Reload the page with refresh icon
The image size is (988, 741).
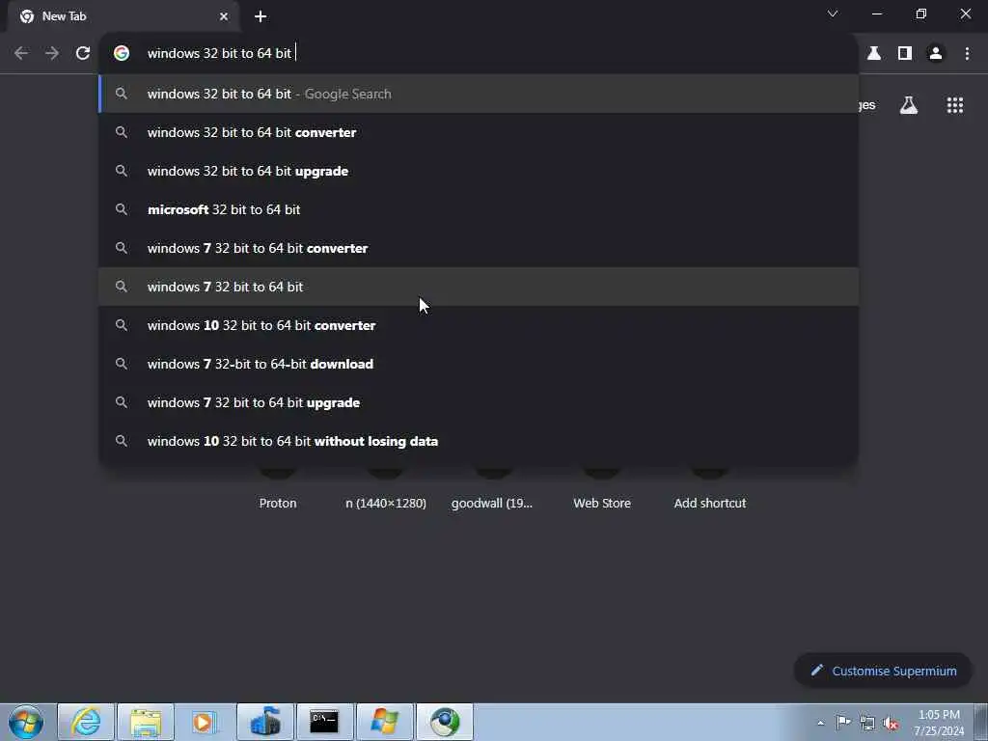(83, 54)
